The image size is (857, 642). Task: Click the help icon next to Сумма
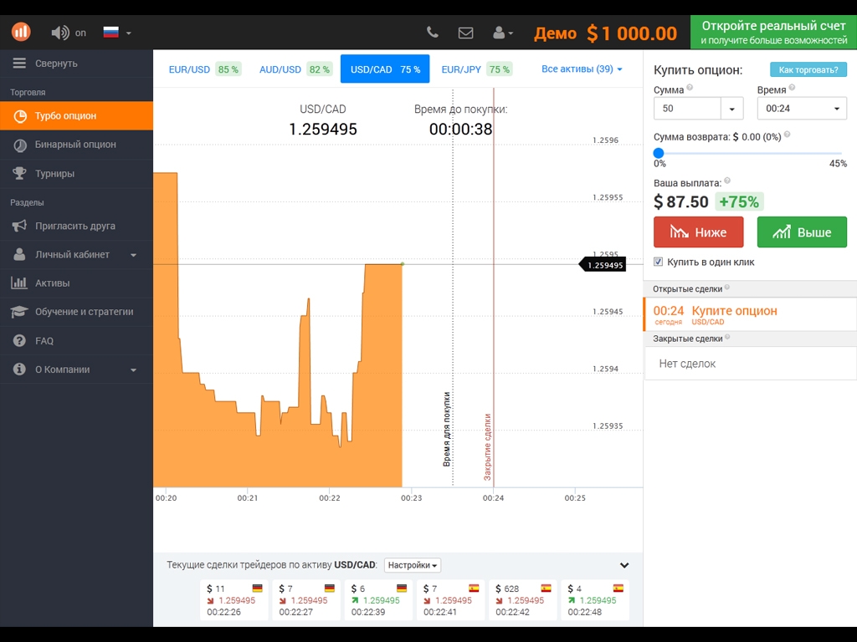690,88
